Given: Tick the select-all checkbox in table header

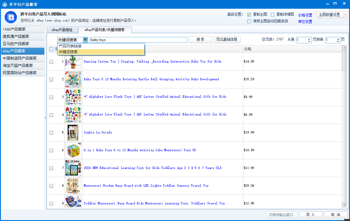Looking at the screenshot, I should pos(51,49).
